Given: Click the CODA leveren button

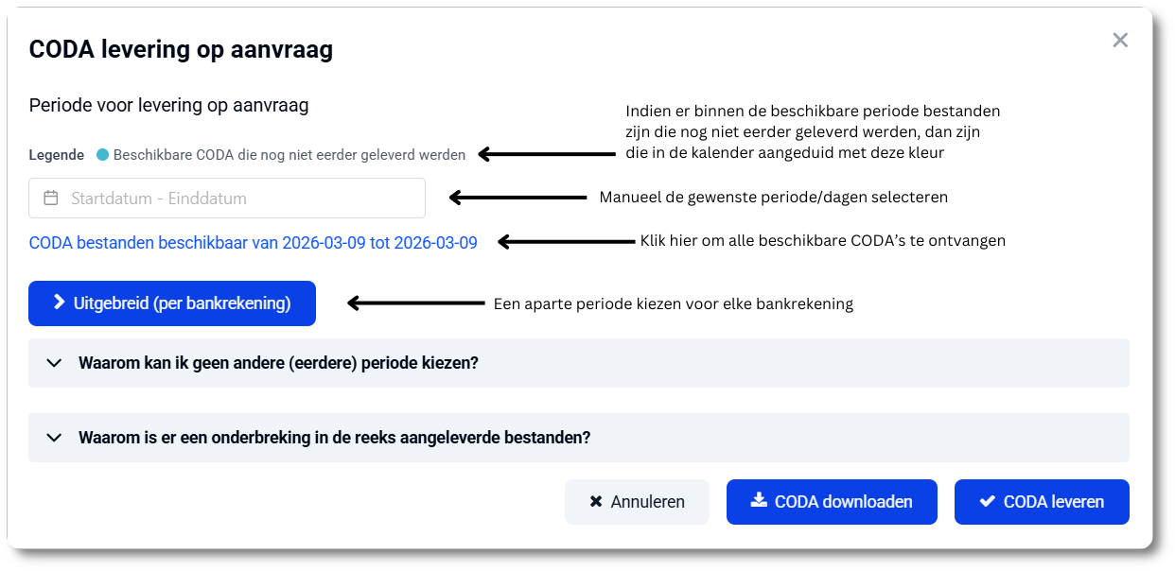Looking at the screenshot, I should pyautogui.click(x=1041, y=501).
